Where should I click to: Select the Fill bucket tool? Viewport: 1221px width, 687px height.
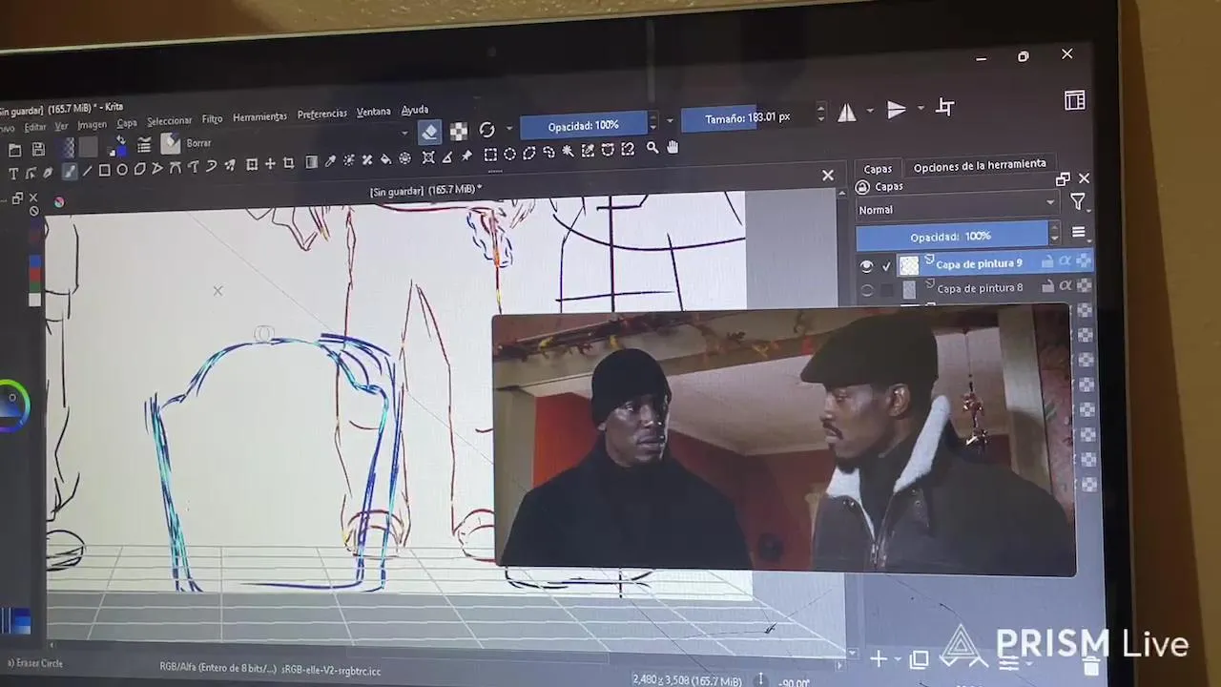(x=385, y=159)
